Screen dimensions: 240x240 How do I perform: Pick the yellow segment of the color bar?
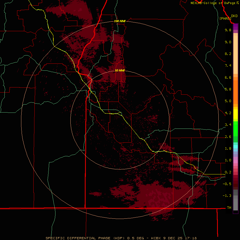click(235, 114)
